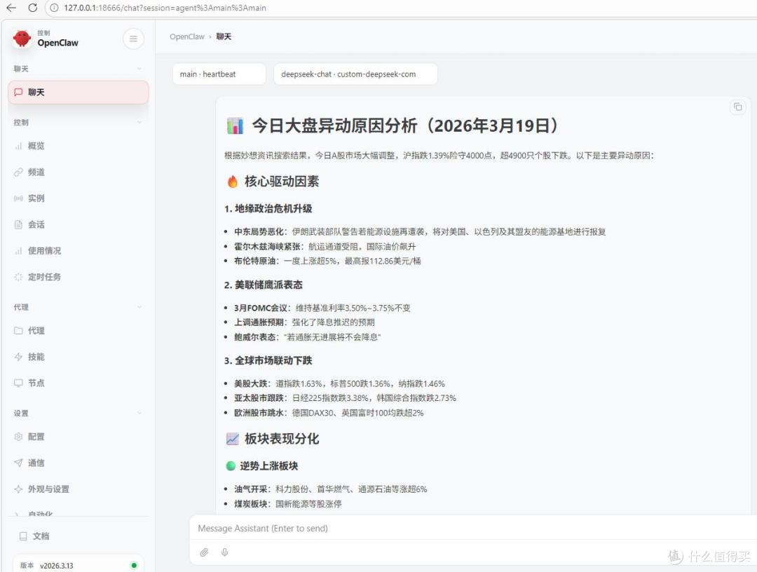Start voice input with the microphone icon
Image resolution: width=757 pixels, height=572 pixels.
coord(224,552)
